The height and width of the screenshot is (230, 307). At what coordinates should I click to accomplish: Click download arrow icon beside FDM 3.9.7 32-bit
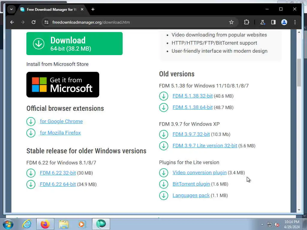click(x=163, y=134)
